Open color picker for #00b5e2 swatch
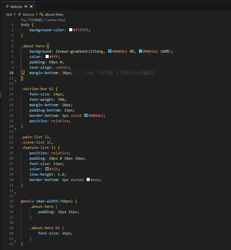The image size is (231, 250). [140, 51]
